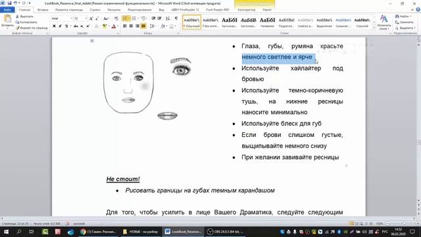Switch to the Конструктор tab

pyautogui.click(x=247, y=10)
